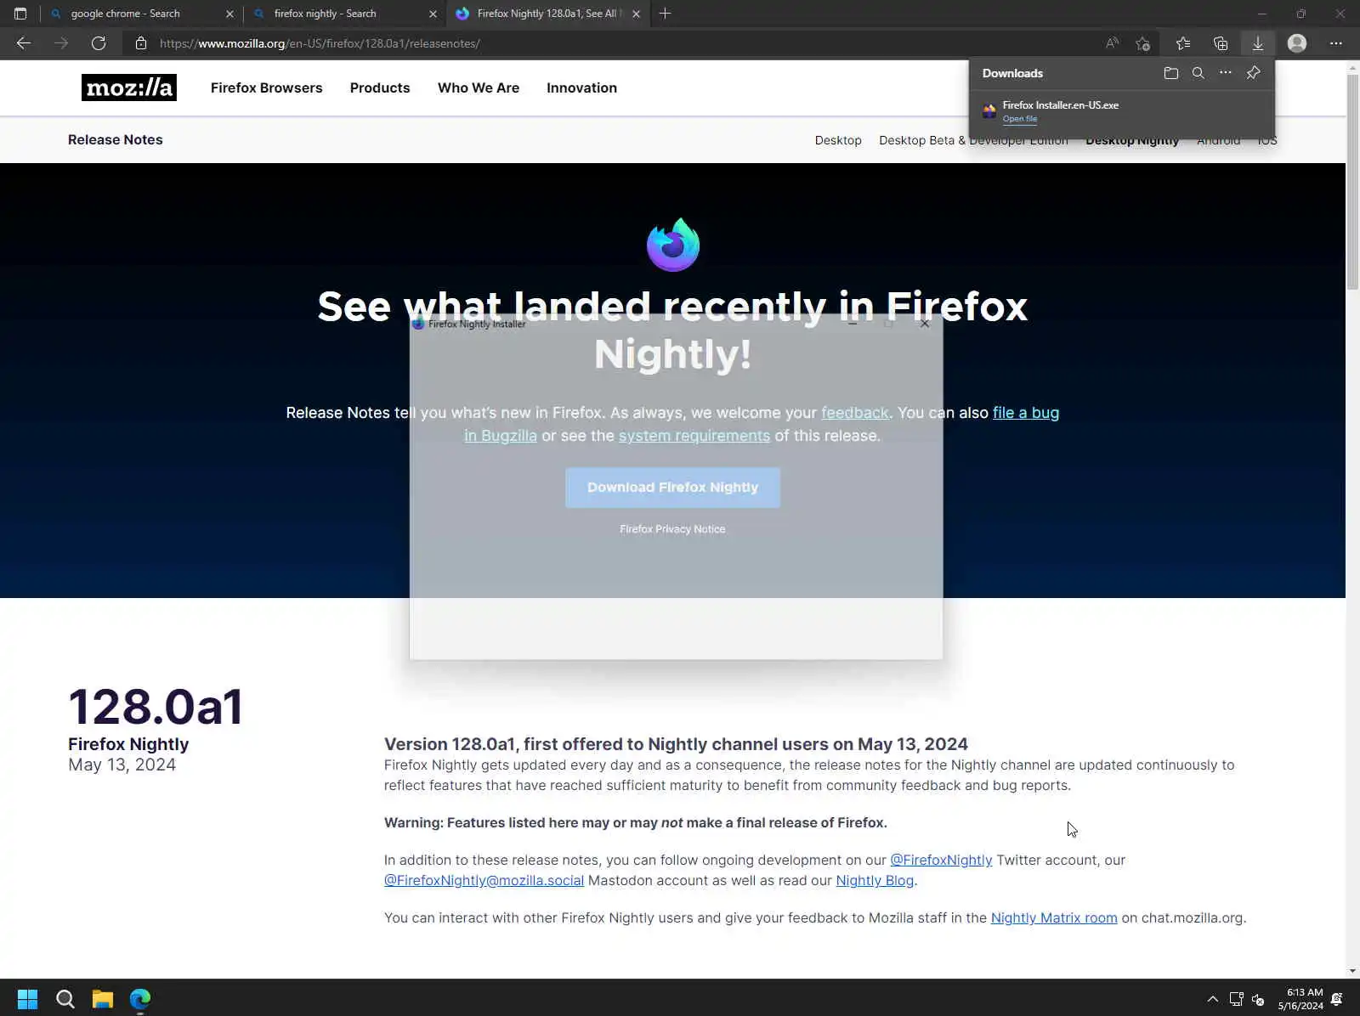
Task: Reload the current page
Action: (99, 43)
